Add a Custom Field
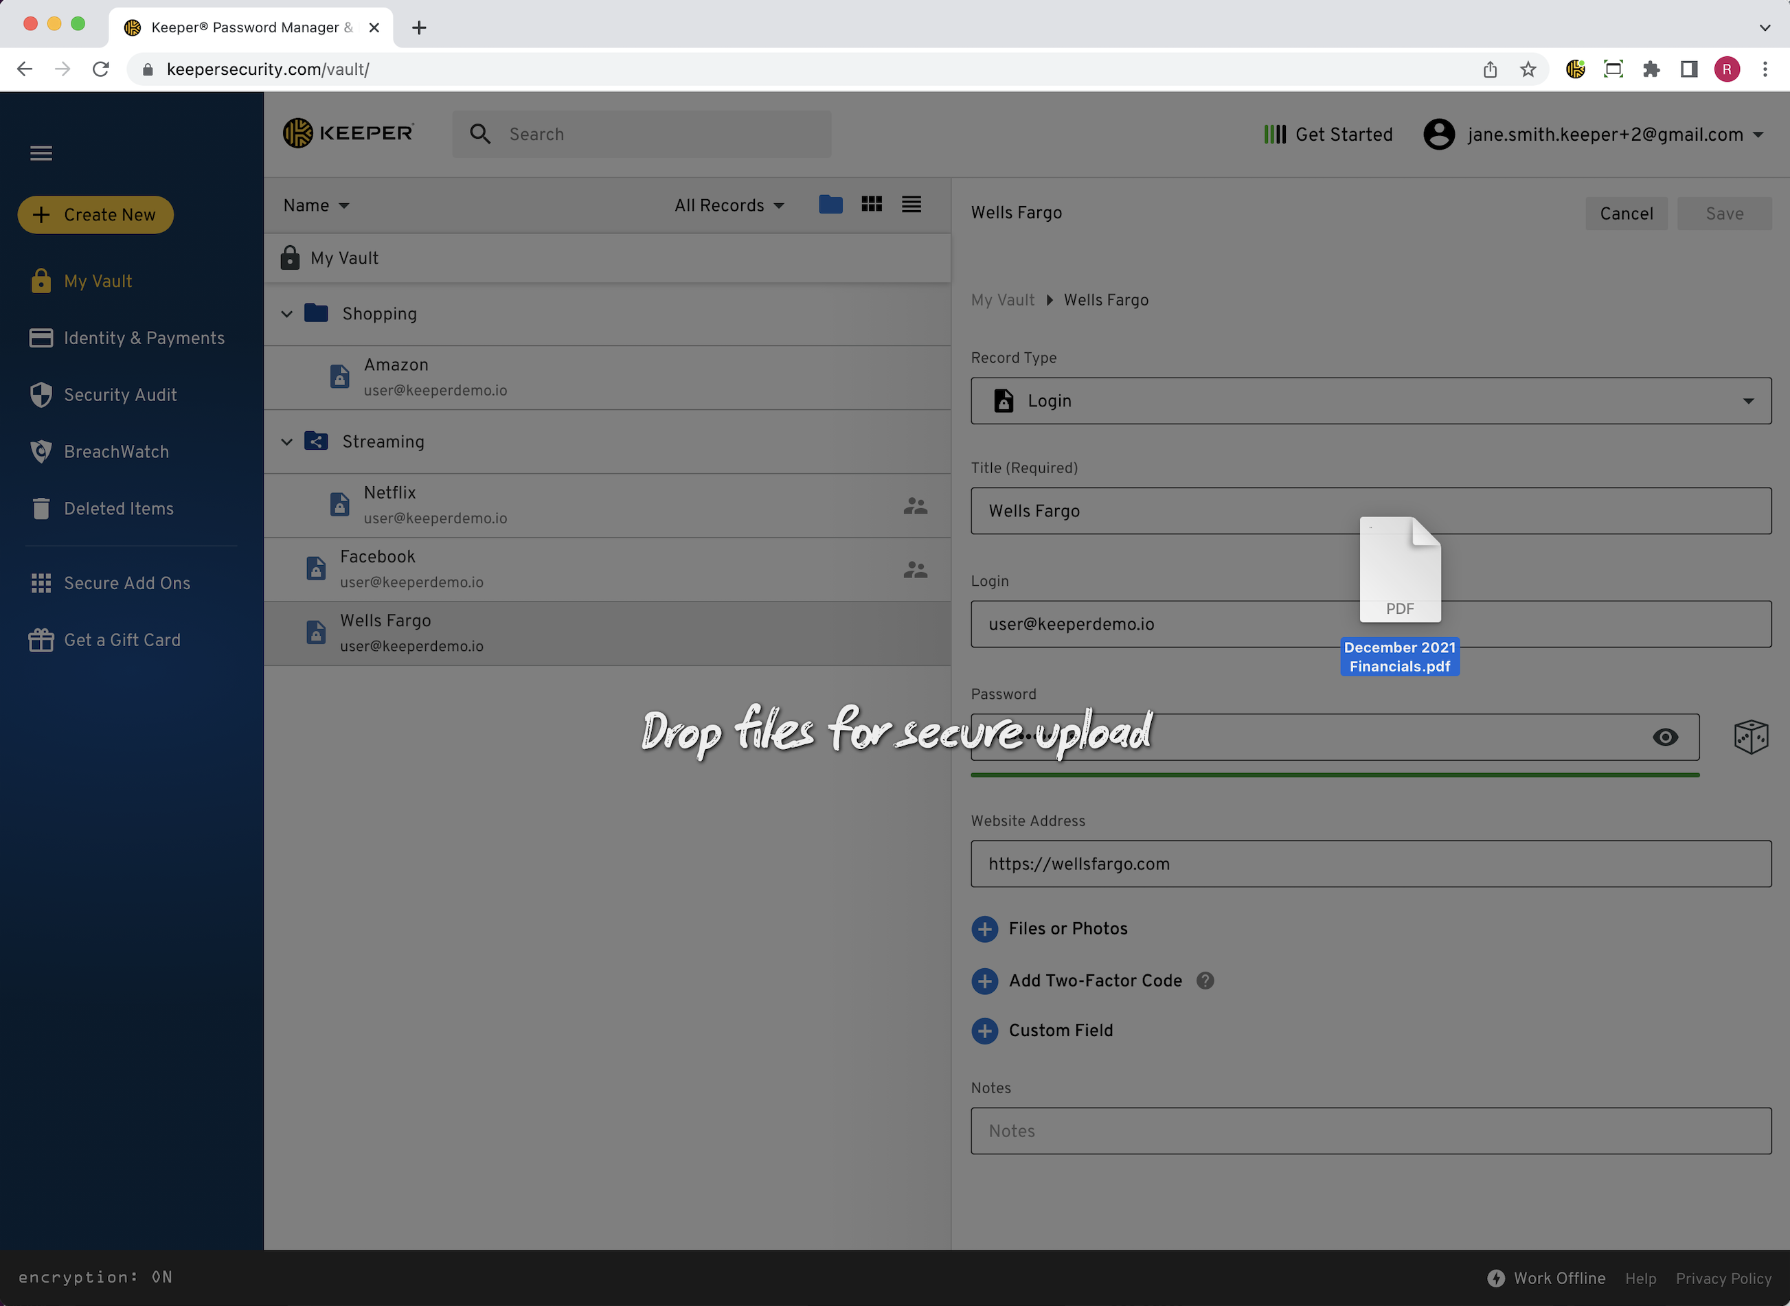Viewport: 1790px width, 1306px height. (1042, 1031)
